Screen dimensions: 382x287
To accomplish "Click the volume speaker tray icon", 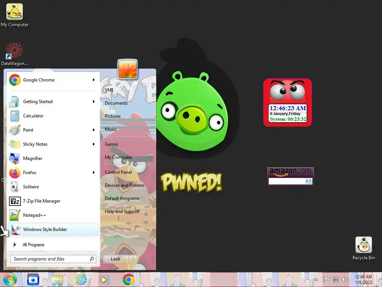I will (344, 280).
